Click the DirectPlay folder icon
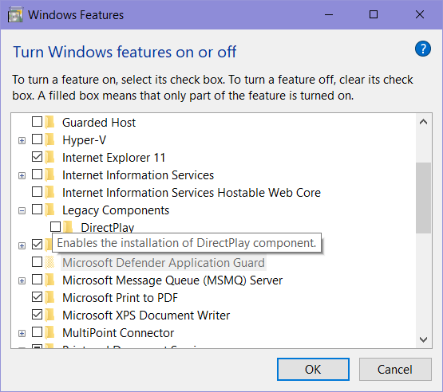 point(68,227)
